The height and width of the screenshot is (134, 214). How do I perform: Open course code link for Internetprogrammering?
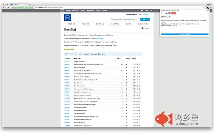67,107
